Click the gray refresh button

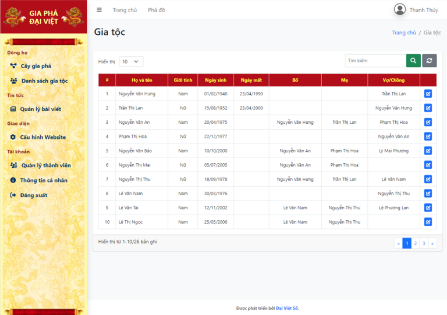coord(429,61)
